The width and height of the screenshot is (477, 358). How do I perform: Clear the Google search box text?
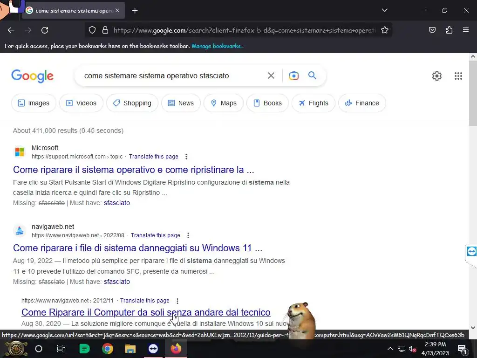(x=271, y=76)
